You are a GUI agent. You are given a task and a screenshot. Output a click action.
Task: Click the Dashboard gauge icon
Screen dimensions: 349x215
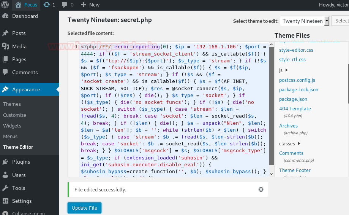5,16
